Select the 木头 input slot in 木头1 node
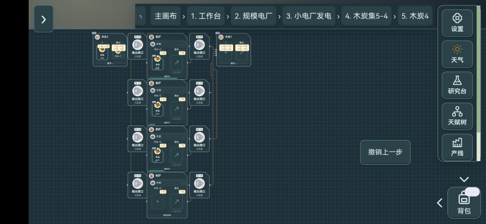The height and width of the screenshot is (224, 486). (x=102, y=53)
